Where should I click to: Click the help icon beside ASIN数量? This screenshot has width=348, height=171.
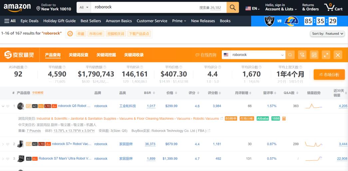(x=26, y=67)
